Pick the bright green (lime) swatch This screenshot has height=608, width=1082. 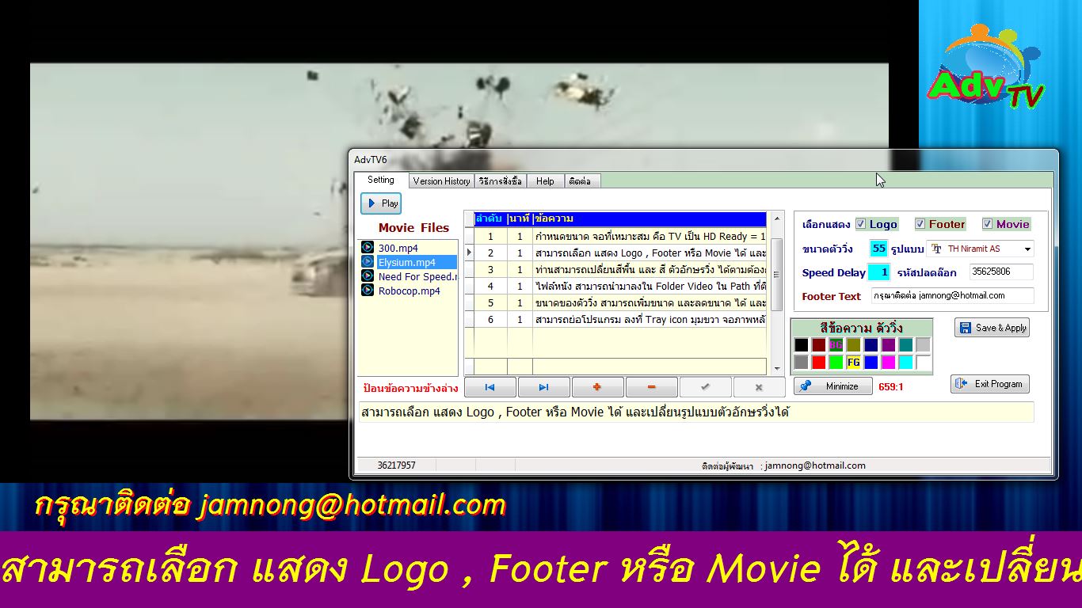[x=836, y=363]
